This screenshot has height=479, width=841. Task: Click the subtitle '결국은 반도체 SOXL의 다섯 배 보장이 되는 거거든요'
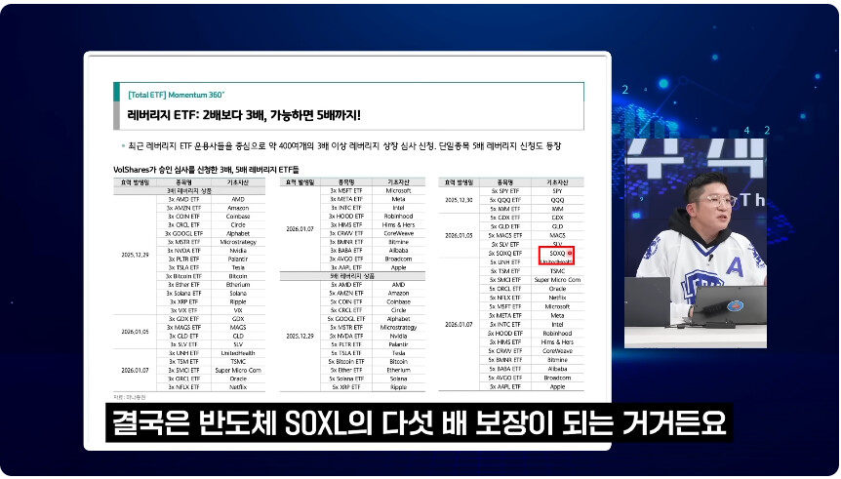point(420,423)
